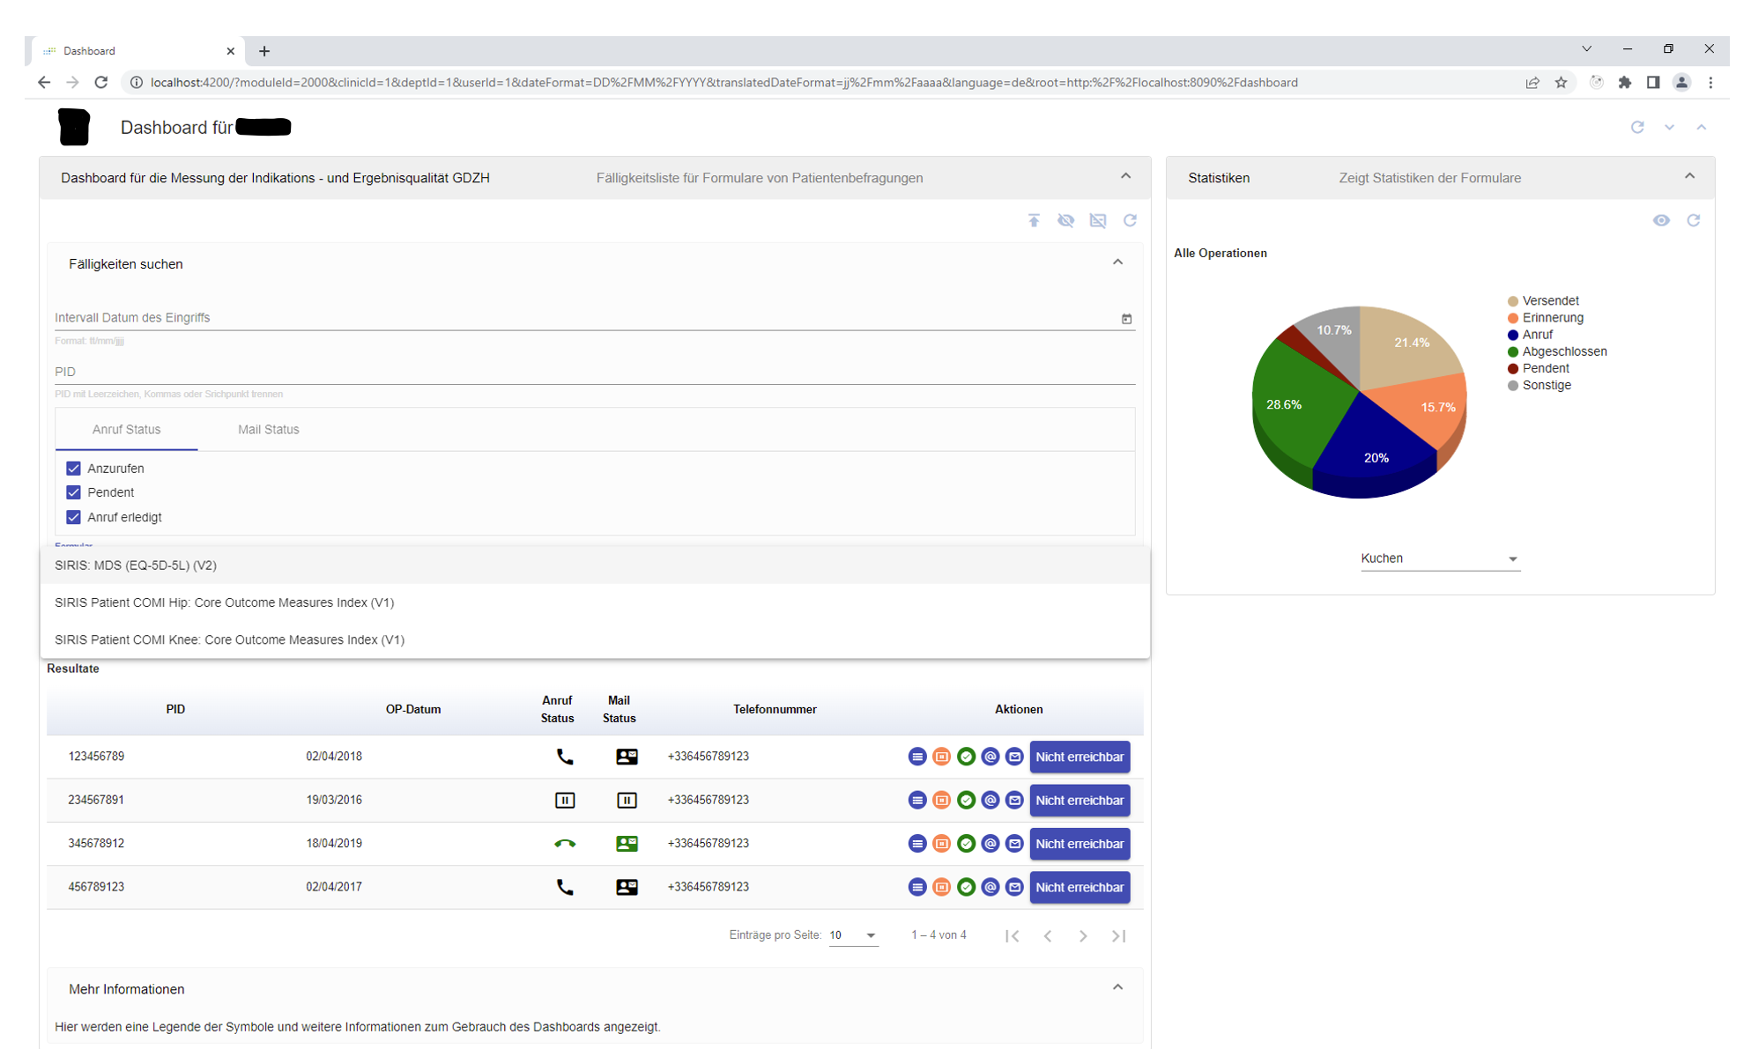Select SIRIS Patient COMI Hip option
This screenshot has width=1751, height=1049.
click(595, 602)
